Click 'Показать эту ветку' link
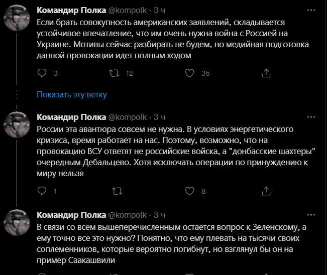327x275 pixels. point(72,94)
